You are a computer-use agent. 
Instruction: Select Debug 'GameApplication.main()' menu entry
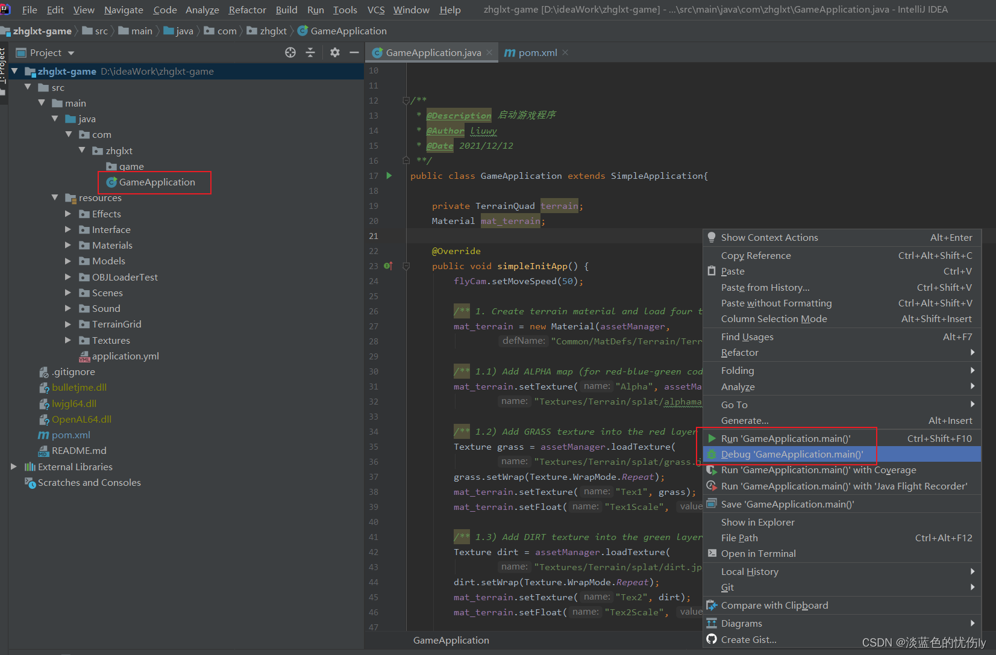842,454
